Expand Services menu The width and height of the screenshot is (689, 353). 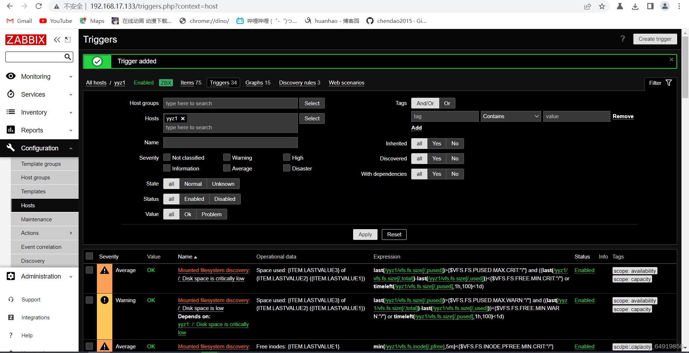[x=39, y=95]
